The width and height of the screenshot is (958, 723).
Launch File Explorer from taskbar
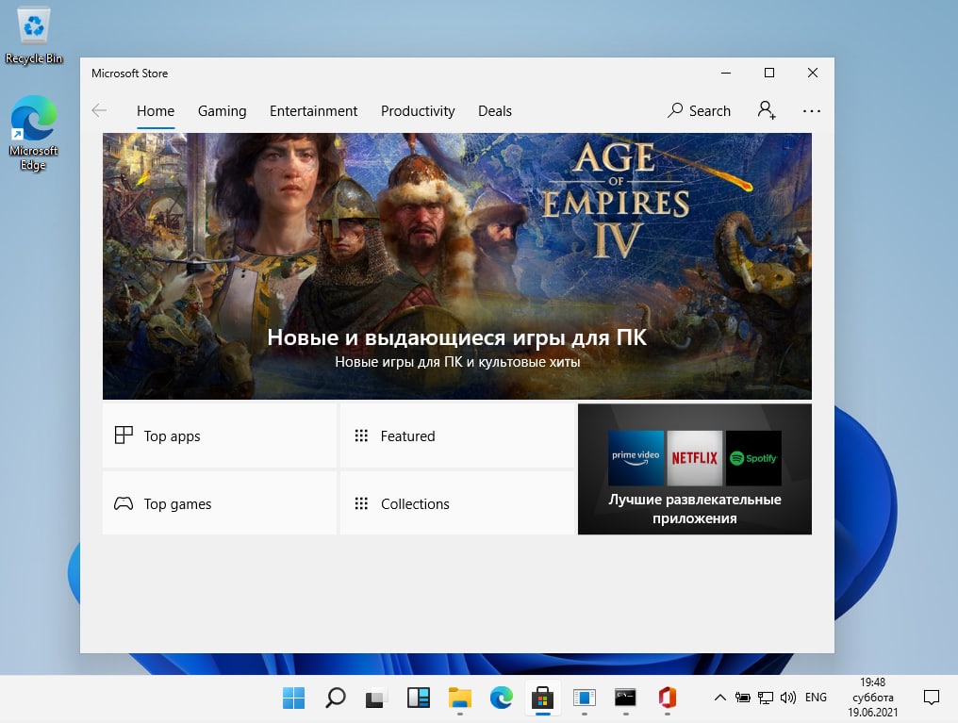(x=460, y=698)
